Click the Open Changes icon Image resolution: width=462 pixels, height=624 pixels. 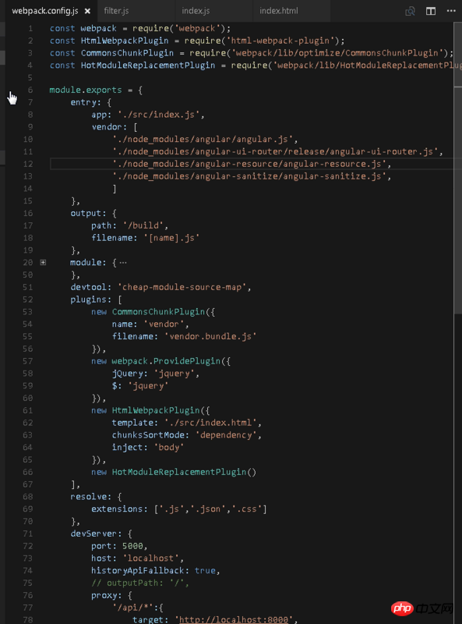[410, 11]
